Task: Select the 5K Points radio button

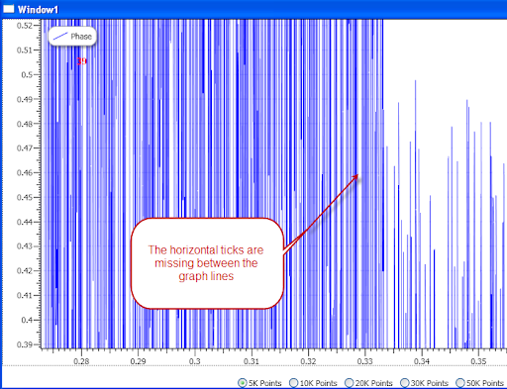Action: tap(243, 383)
